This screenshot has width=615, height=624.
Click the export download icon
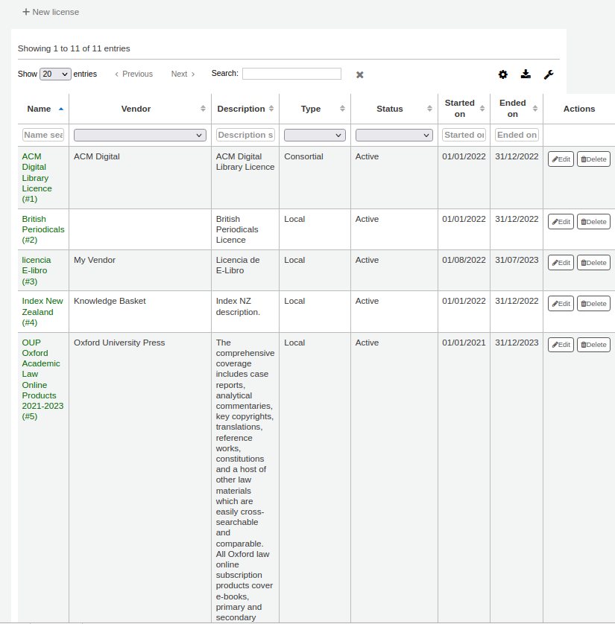click(526, 74)
